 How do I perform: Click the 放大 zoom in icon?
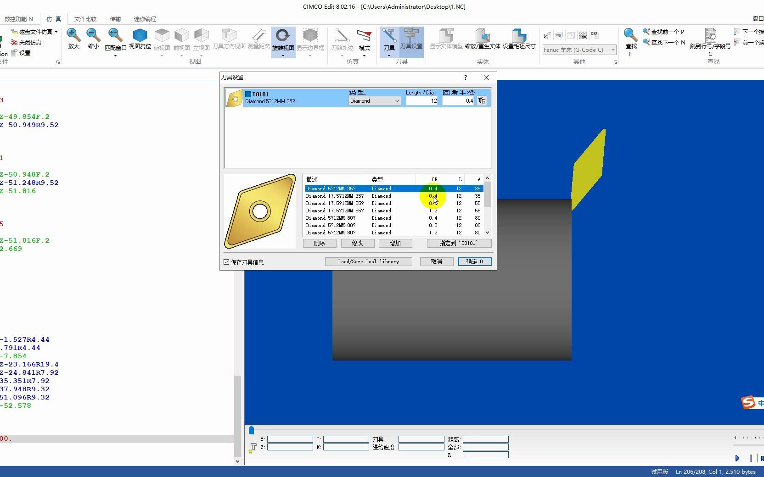[73, 35]
